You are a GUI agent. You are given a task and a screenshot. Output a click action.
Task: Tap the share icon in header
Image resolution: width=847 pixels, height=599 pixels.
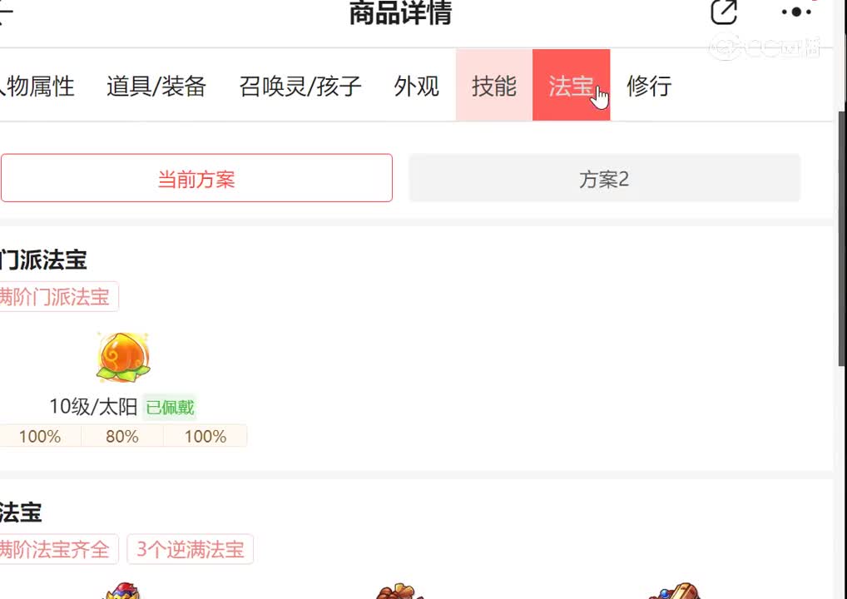(724, 12)
